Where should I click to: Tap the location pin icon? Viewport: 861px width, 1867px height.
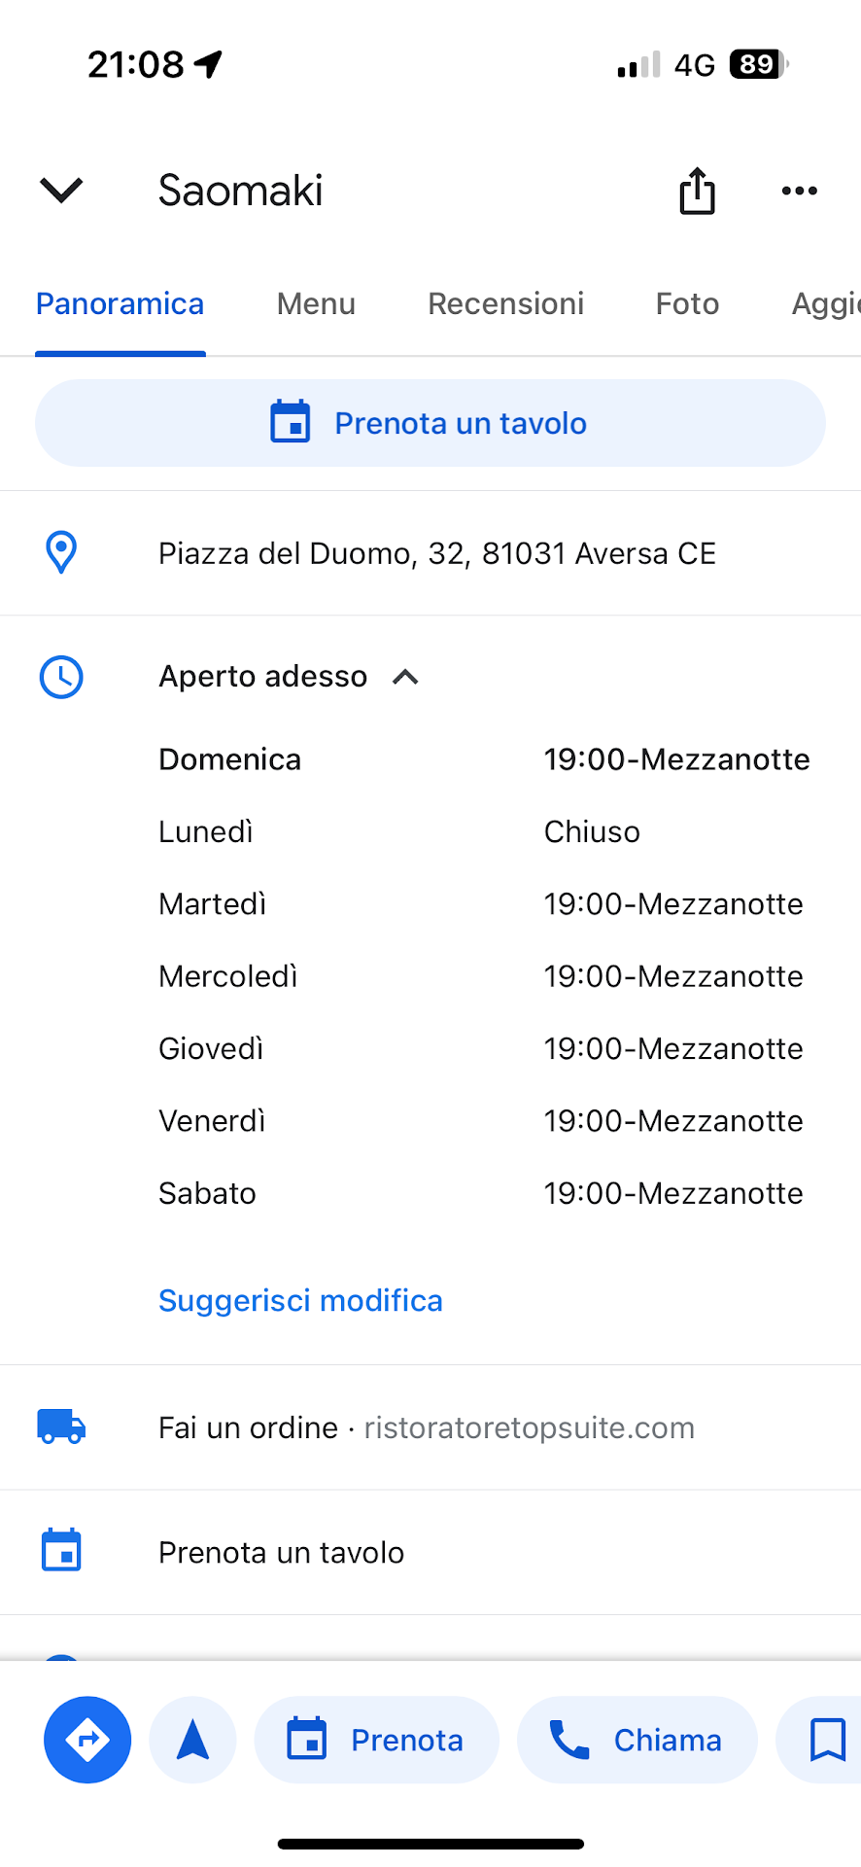[61, 552]
